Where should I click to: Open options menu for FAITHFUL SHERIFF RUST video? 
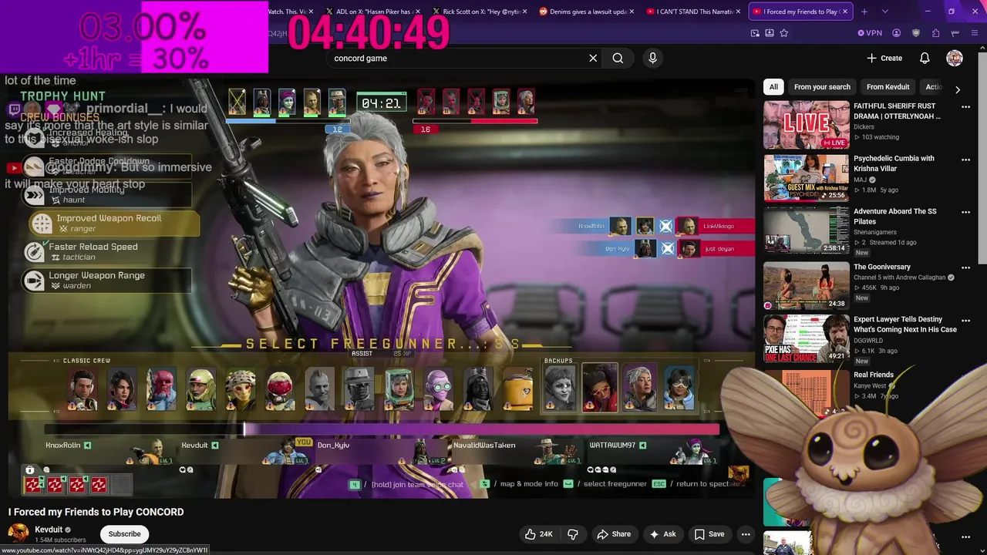click(x=965, y=107)
